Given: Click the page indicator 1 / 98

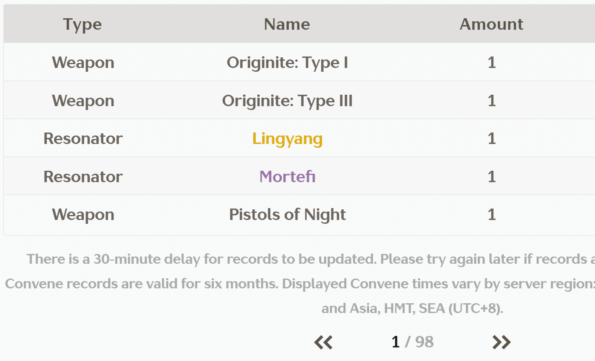Looking at the screenshot, I should tap(412, 342).
